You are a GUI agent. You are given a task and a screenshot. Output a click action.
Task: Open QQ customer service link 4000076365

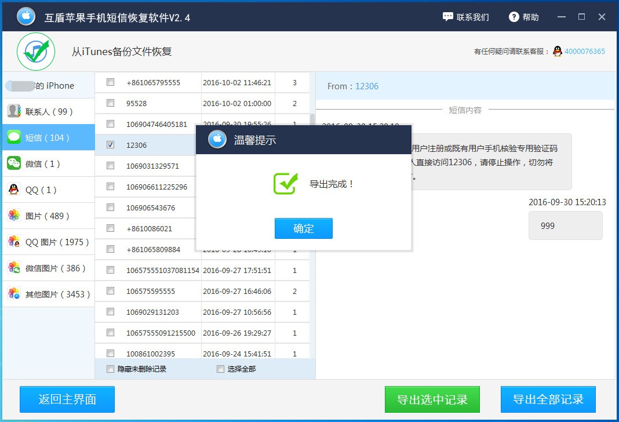[x=584, y=52]
